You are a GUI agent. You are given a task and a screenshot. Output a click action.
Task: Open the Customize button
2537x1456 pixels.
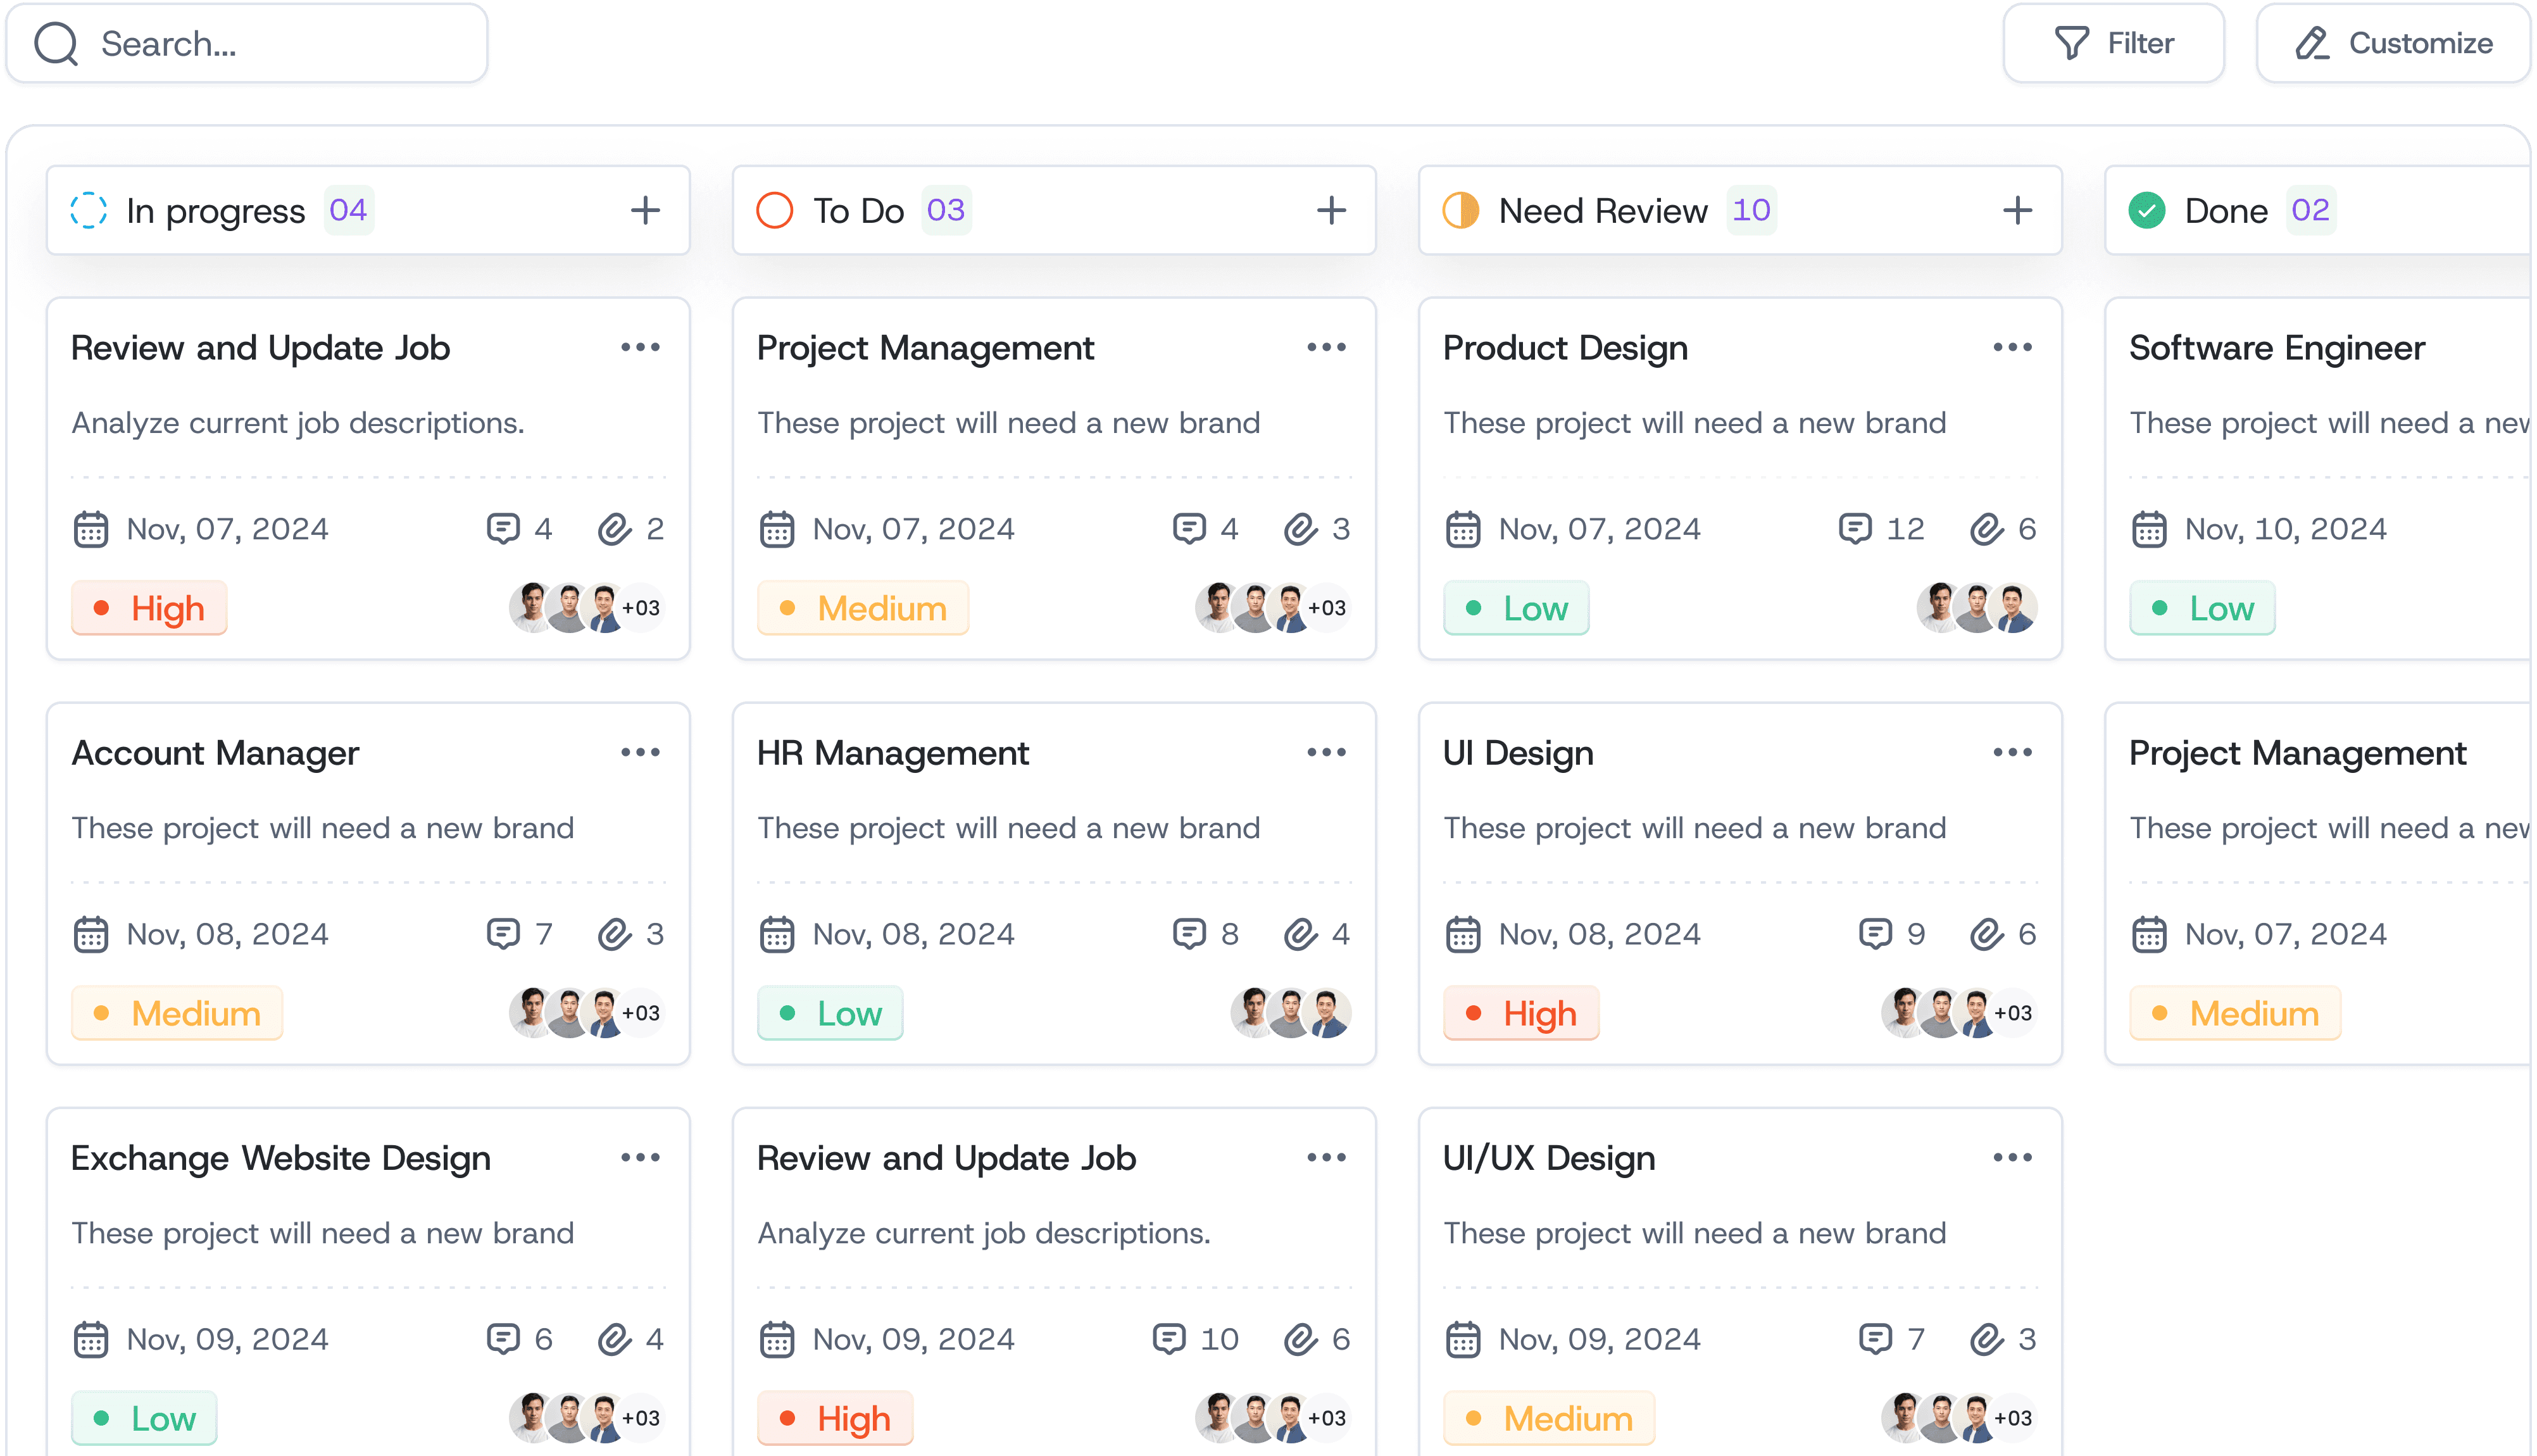coord(2394,43)
